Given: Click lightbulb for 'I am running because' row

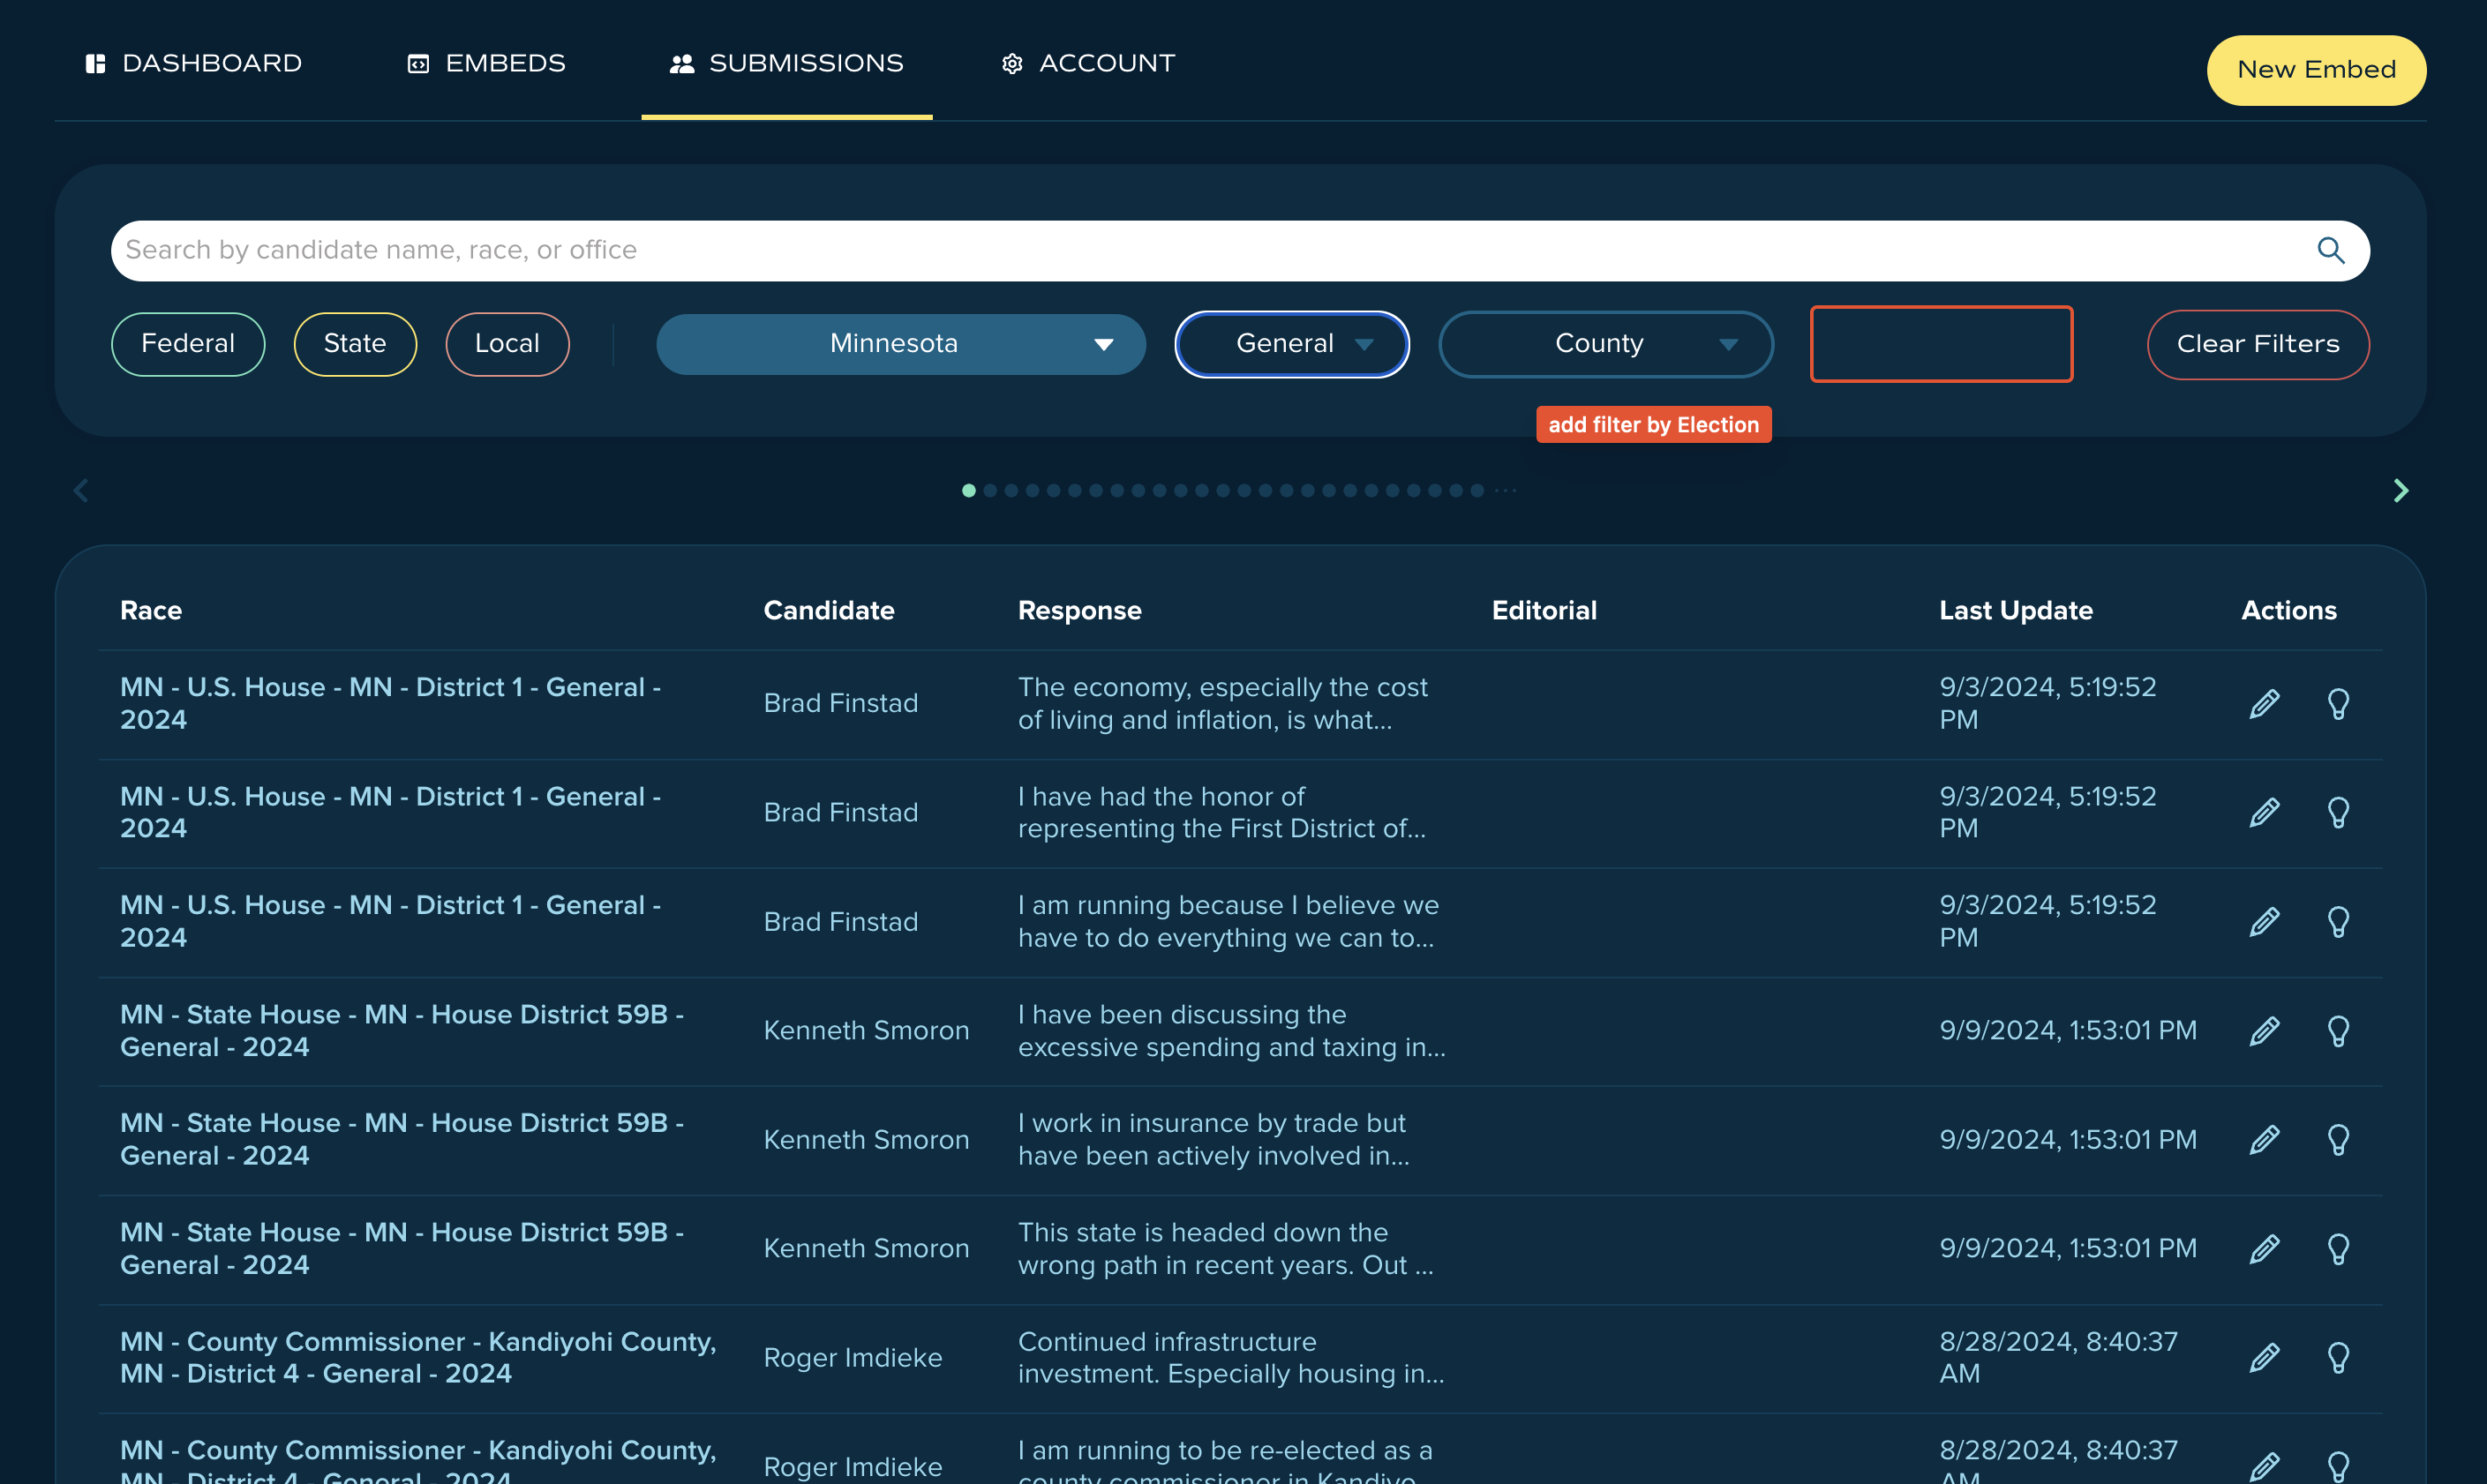Looking at the screenshot, I should tap(2338, 921).
